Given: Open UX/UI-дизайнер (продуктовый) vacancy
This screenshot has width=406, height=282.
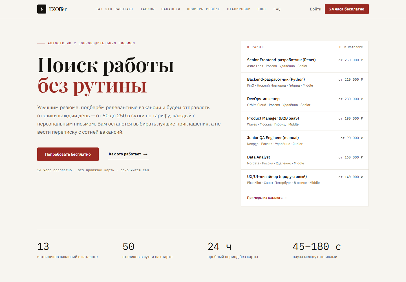Looking at the screenshot, I should click(305, 179).
